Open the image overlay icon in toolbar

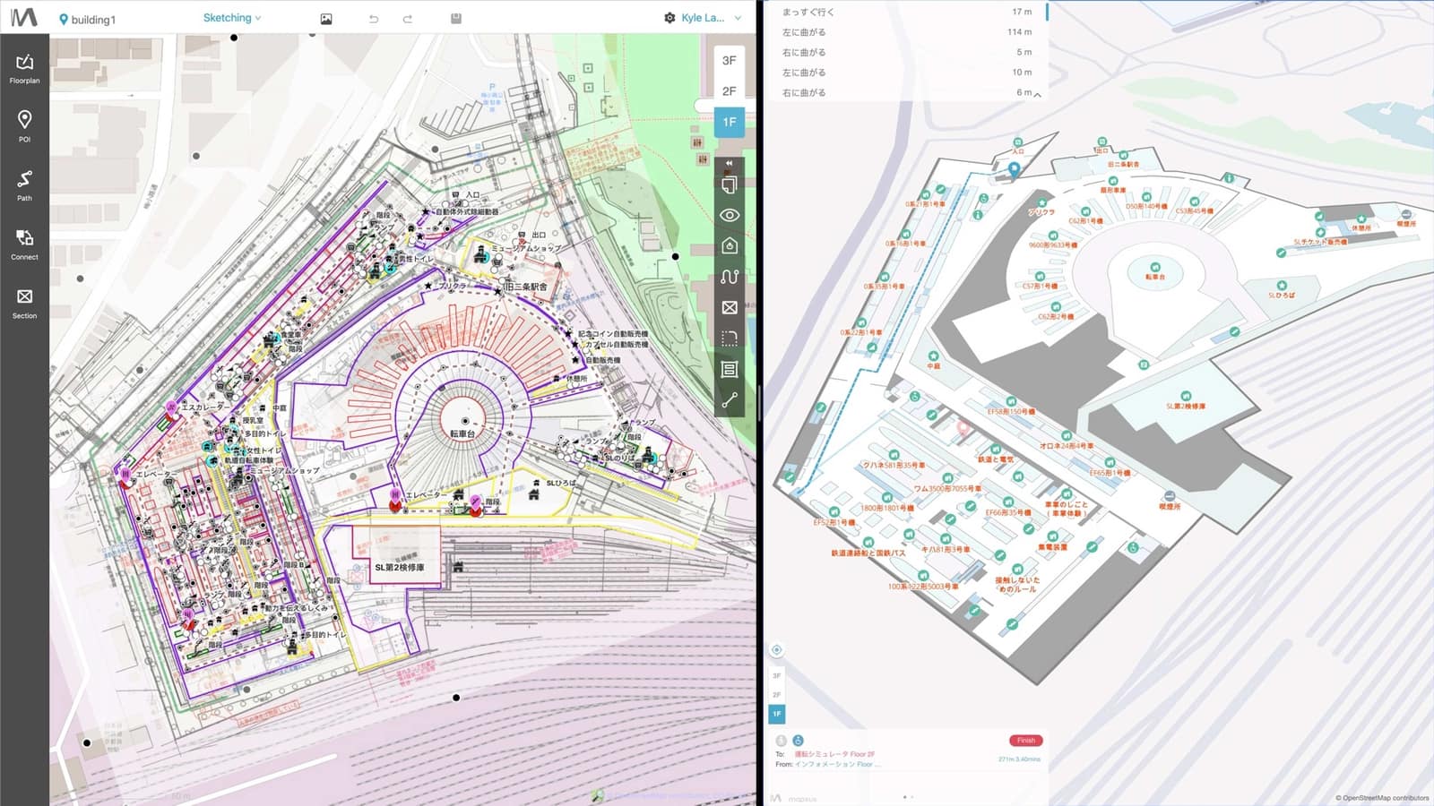[326, 19]
